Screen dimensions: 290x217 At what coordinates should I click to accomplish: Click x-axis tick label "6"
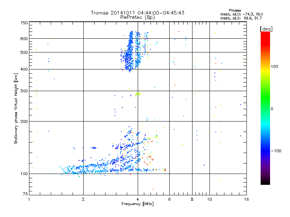[169, 199]
